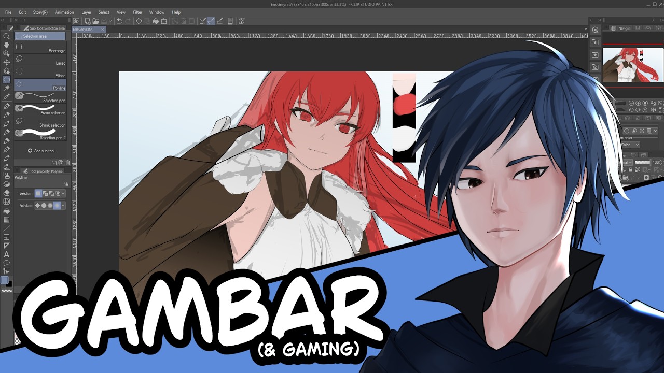Select the Text tool
Screen dimensions: 664x373
click(x=6, y=254)
